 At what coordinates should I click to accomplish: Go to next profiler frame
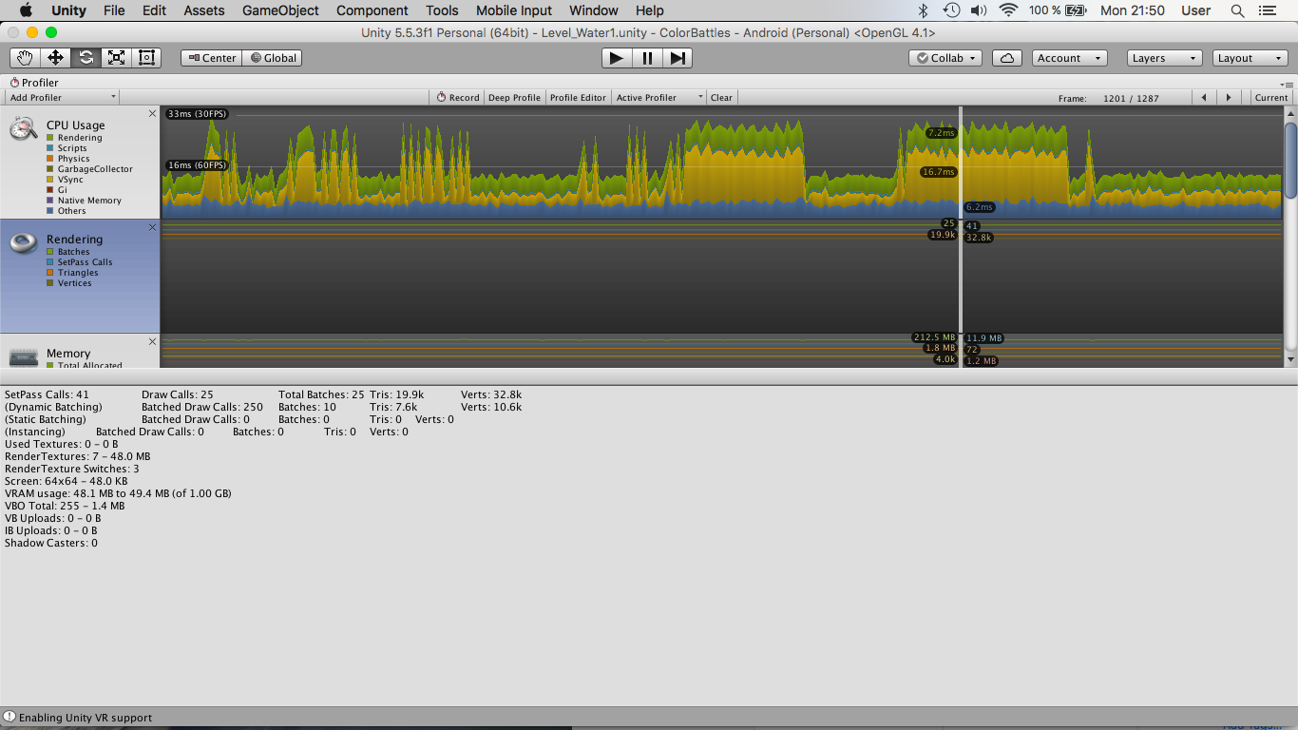point(1229,98)
